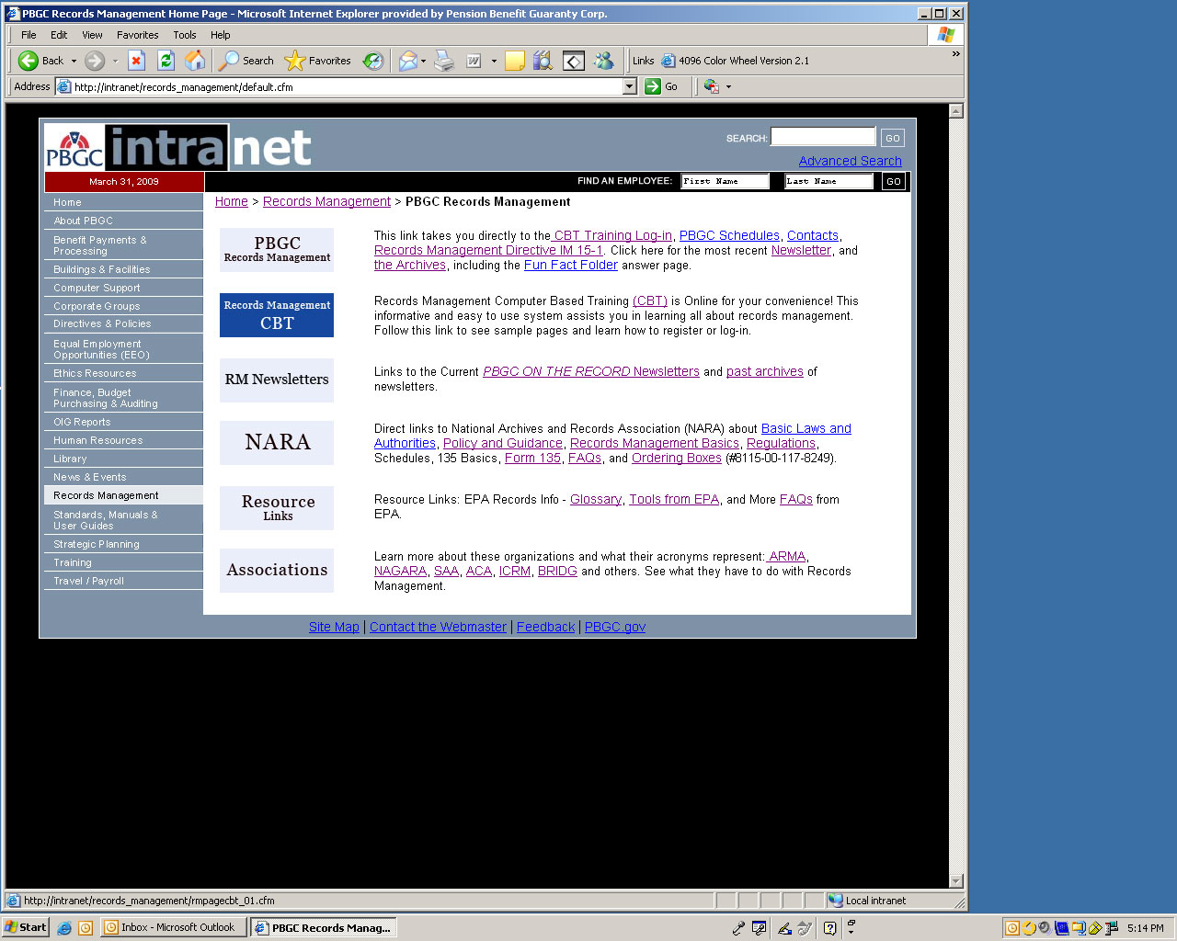Open the View menu
Image resolution: width=1177 pixels, height=941 pixels.
pyautogui.click(x=92, y=35)
